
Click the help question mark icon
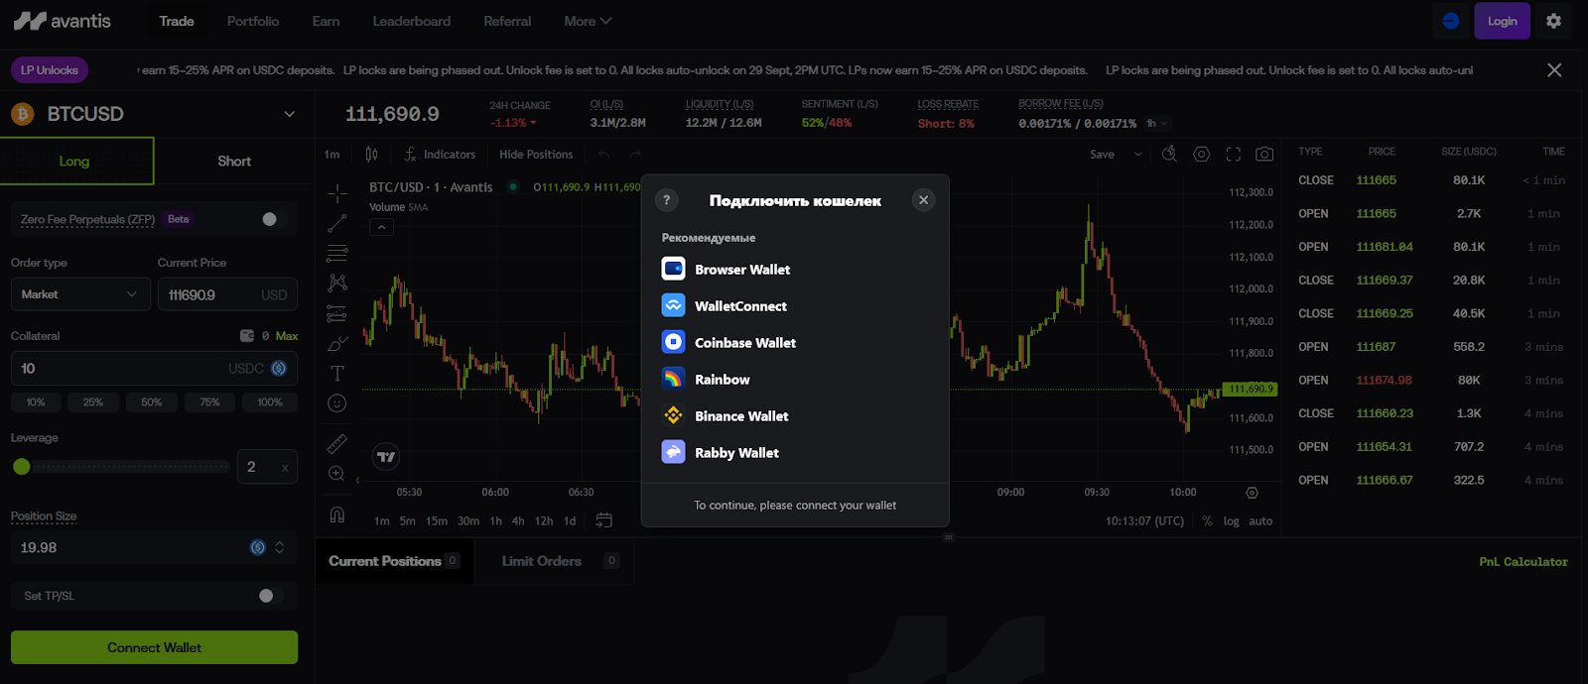[666, 200]
